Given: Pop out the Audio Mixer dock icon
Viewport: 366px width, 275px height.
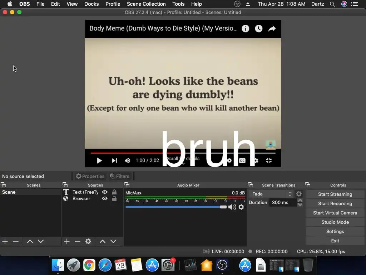Looking at the screenshot, I should [x=127, y=185].
